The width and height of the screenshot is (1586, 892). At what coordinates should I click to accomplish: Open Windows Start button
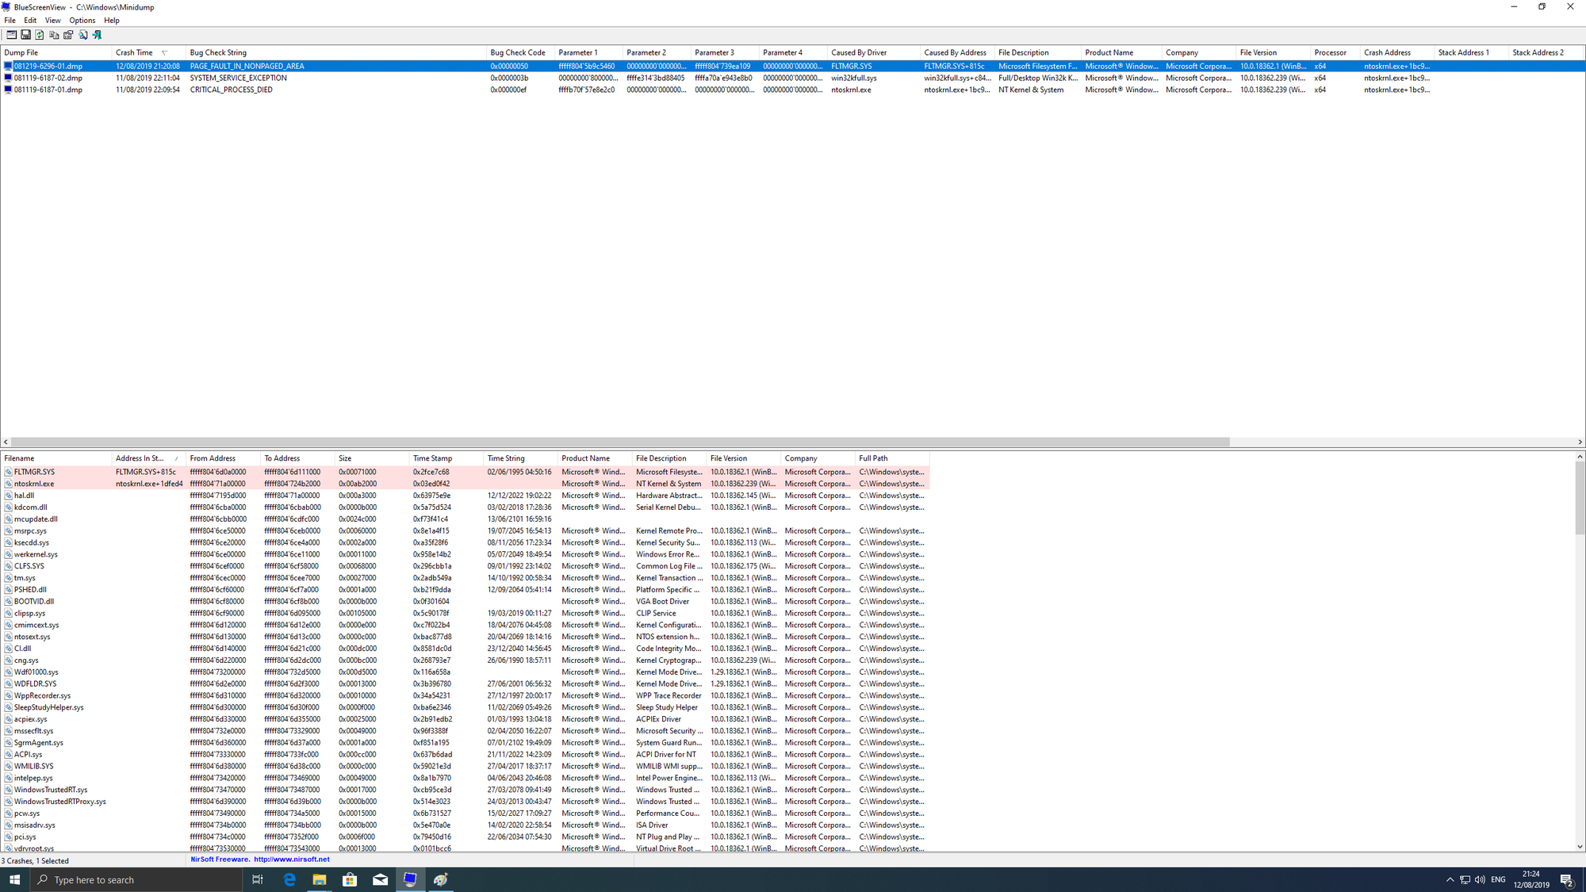[14, 879]
